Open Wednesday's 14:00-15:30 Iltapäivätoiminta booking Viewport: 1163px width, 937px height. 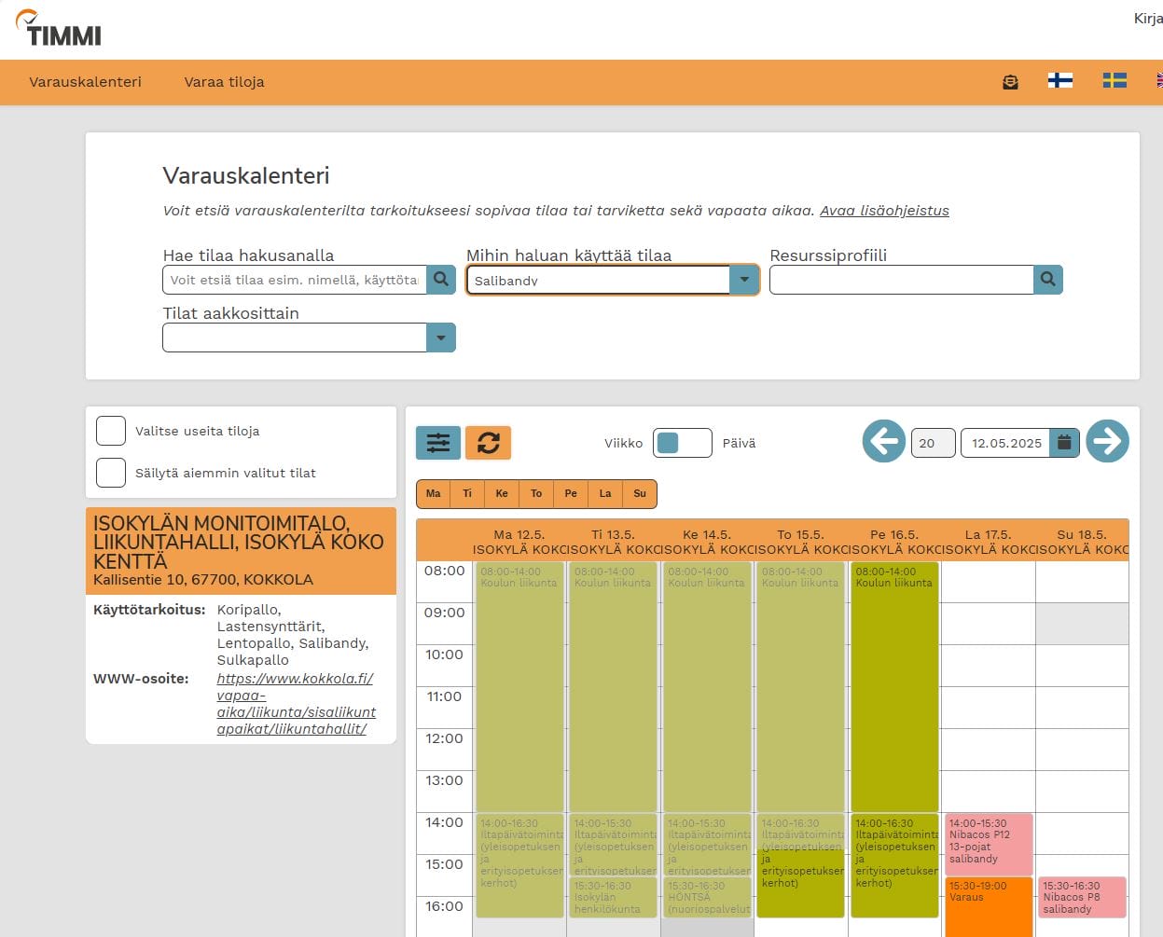pos(707,845)
